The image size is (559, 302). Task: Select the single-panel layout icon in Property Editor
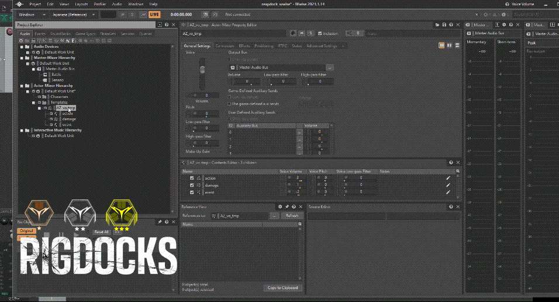pos(441,45)
